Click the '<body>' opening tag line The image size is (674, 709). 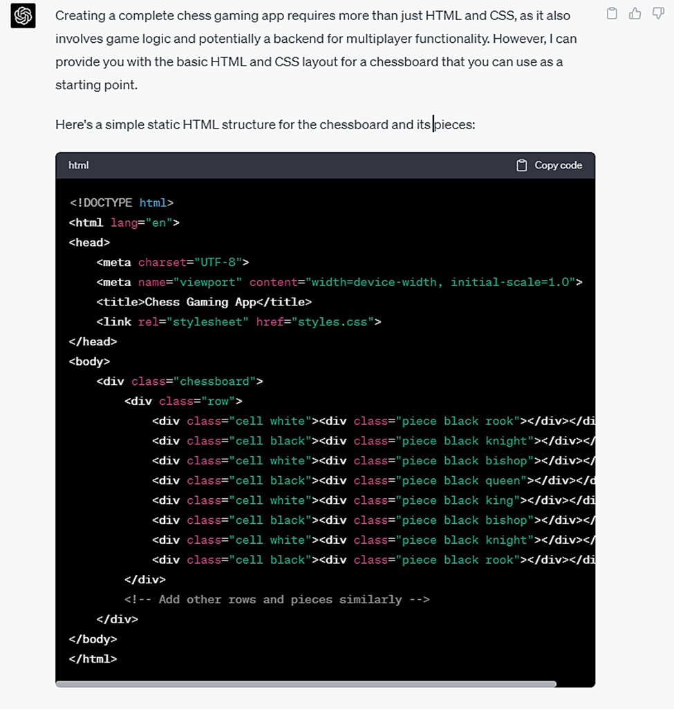[x=90, y=361]
